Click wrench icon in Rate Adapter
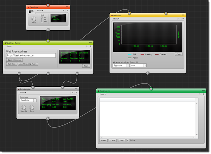Screen dimensions: 211x154 (x=72, y=93)
